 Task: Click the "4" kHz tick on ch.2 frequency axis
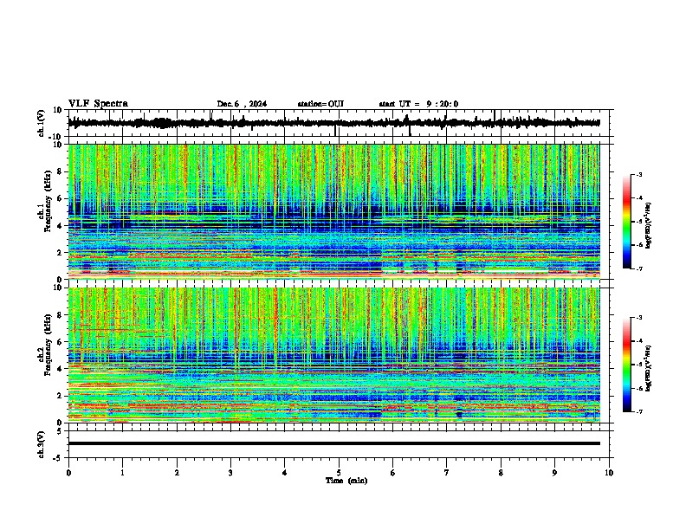(x=60, y=369)
